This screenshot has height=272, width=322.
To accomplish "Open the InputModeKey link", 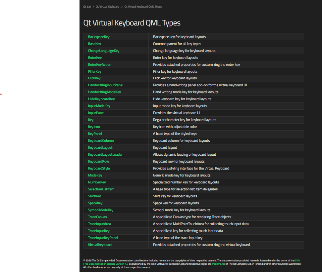I will [99, 106].
